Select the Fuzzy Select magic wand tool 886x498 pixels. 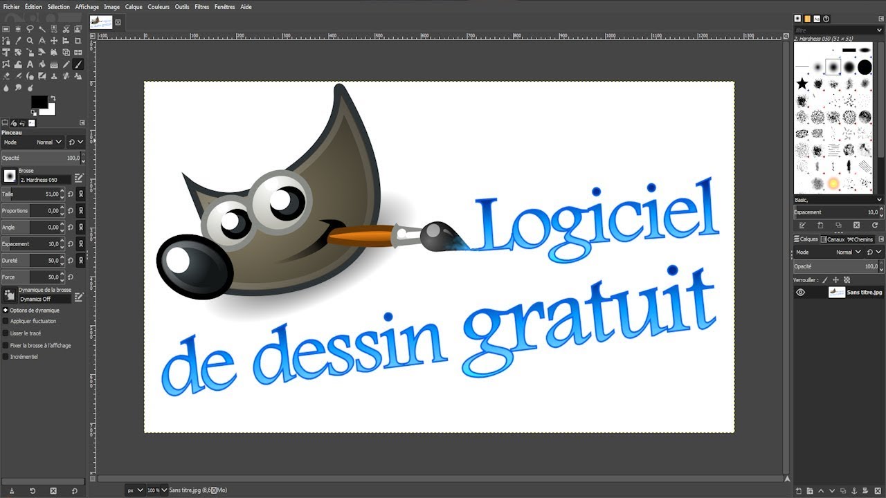(x=42, y=29)
